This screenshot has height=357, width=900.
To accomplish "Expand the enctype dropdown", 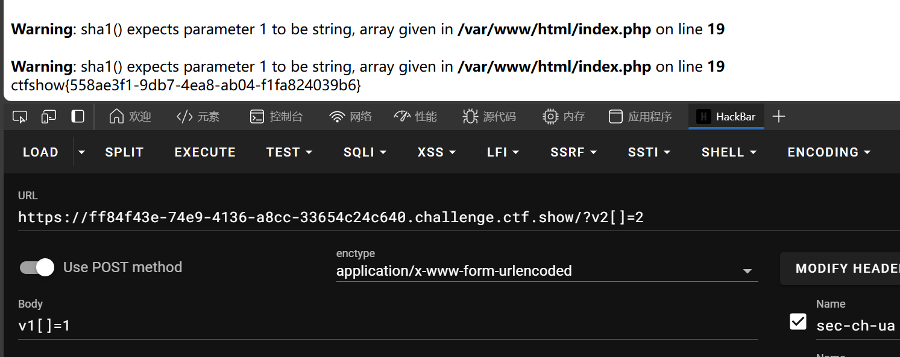I will click(x=547, y=272).
